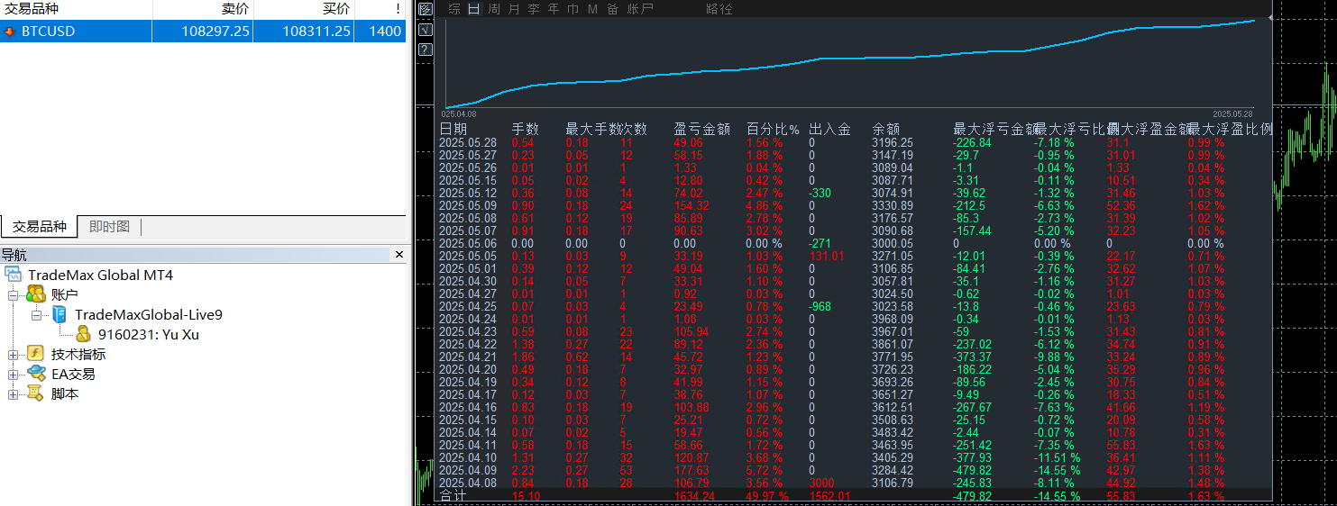Select the 周 weekly tab
This screenshot has height=506, width=1337.
(494, 9)
